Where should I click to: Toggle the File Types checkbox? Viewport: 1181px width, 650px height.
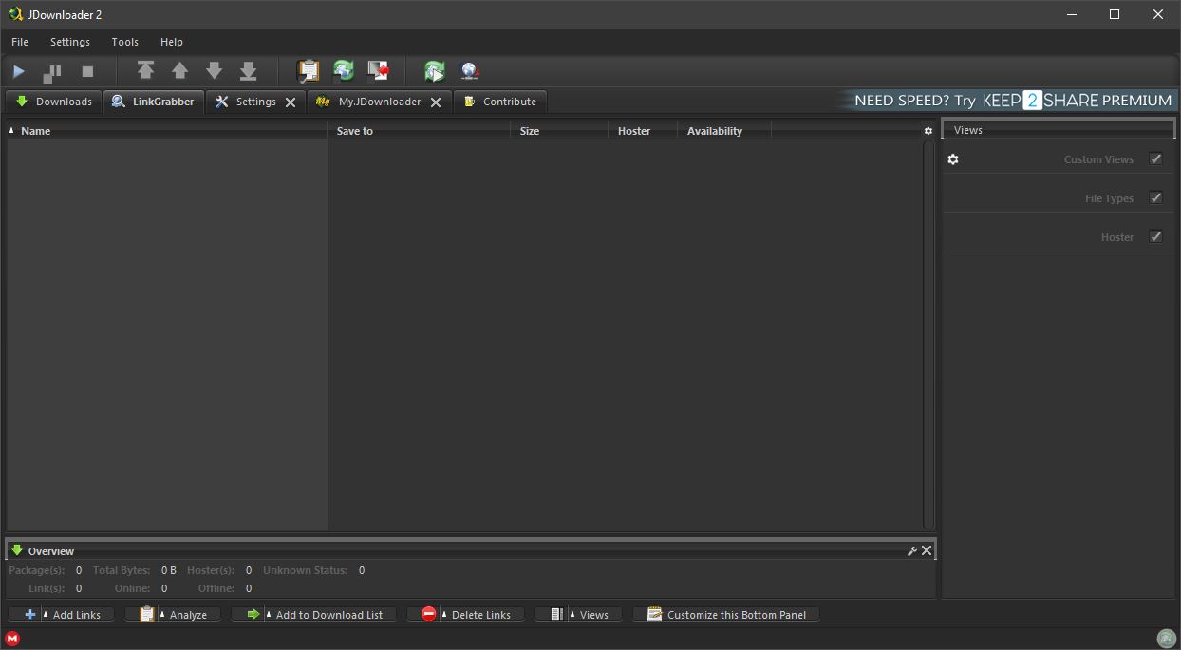pos(1156,197)
